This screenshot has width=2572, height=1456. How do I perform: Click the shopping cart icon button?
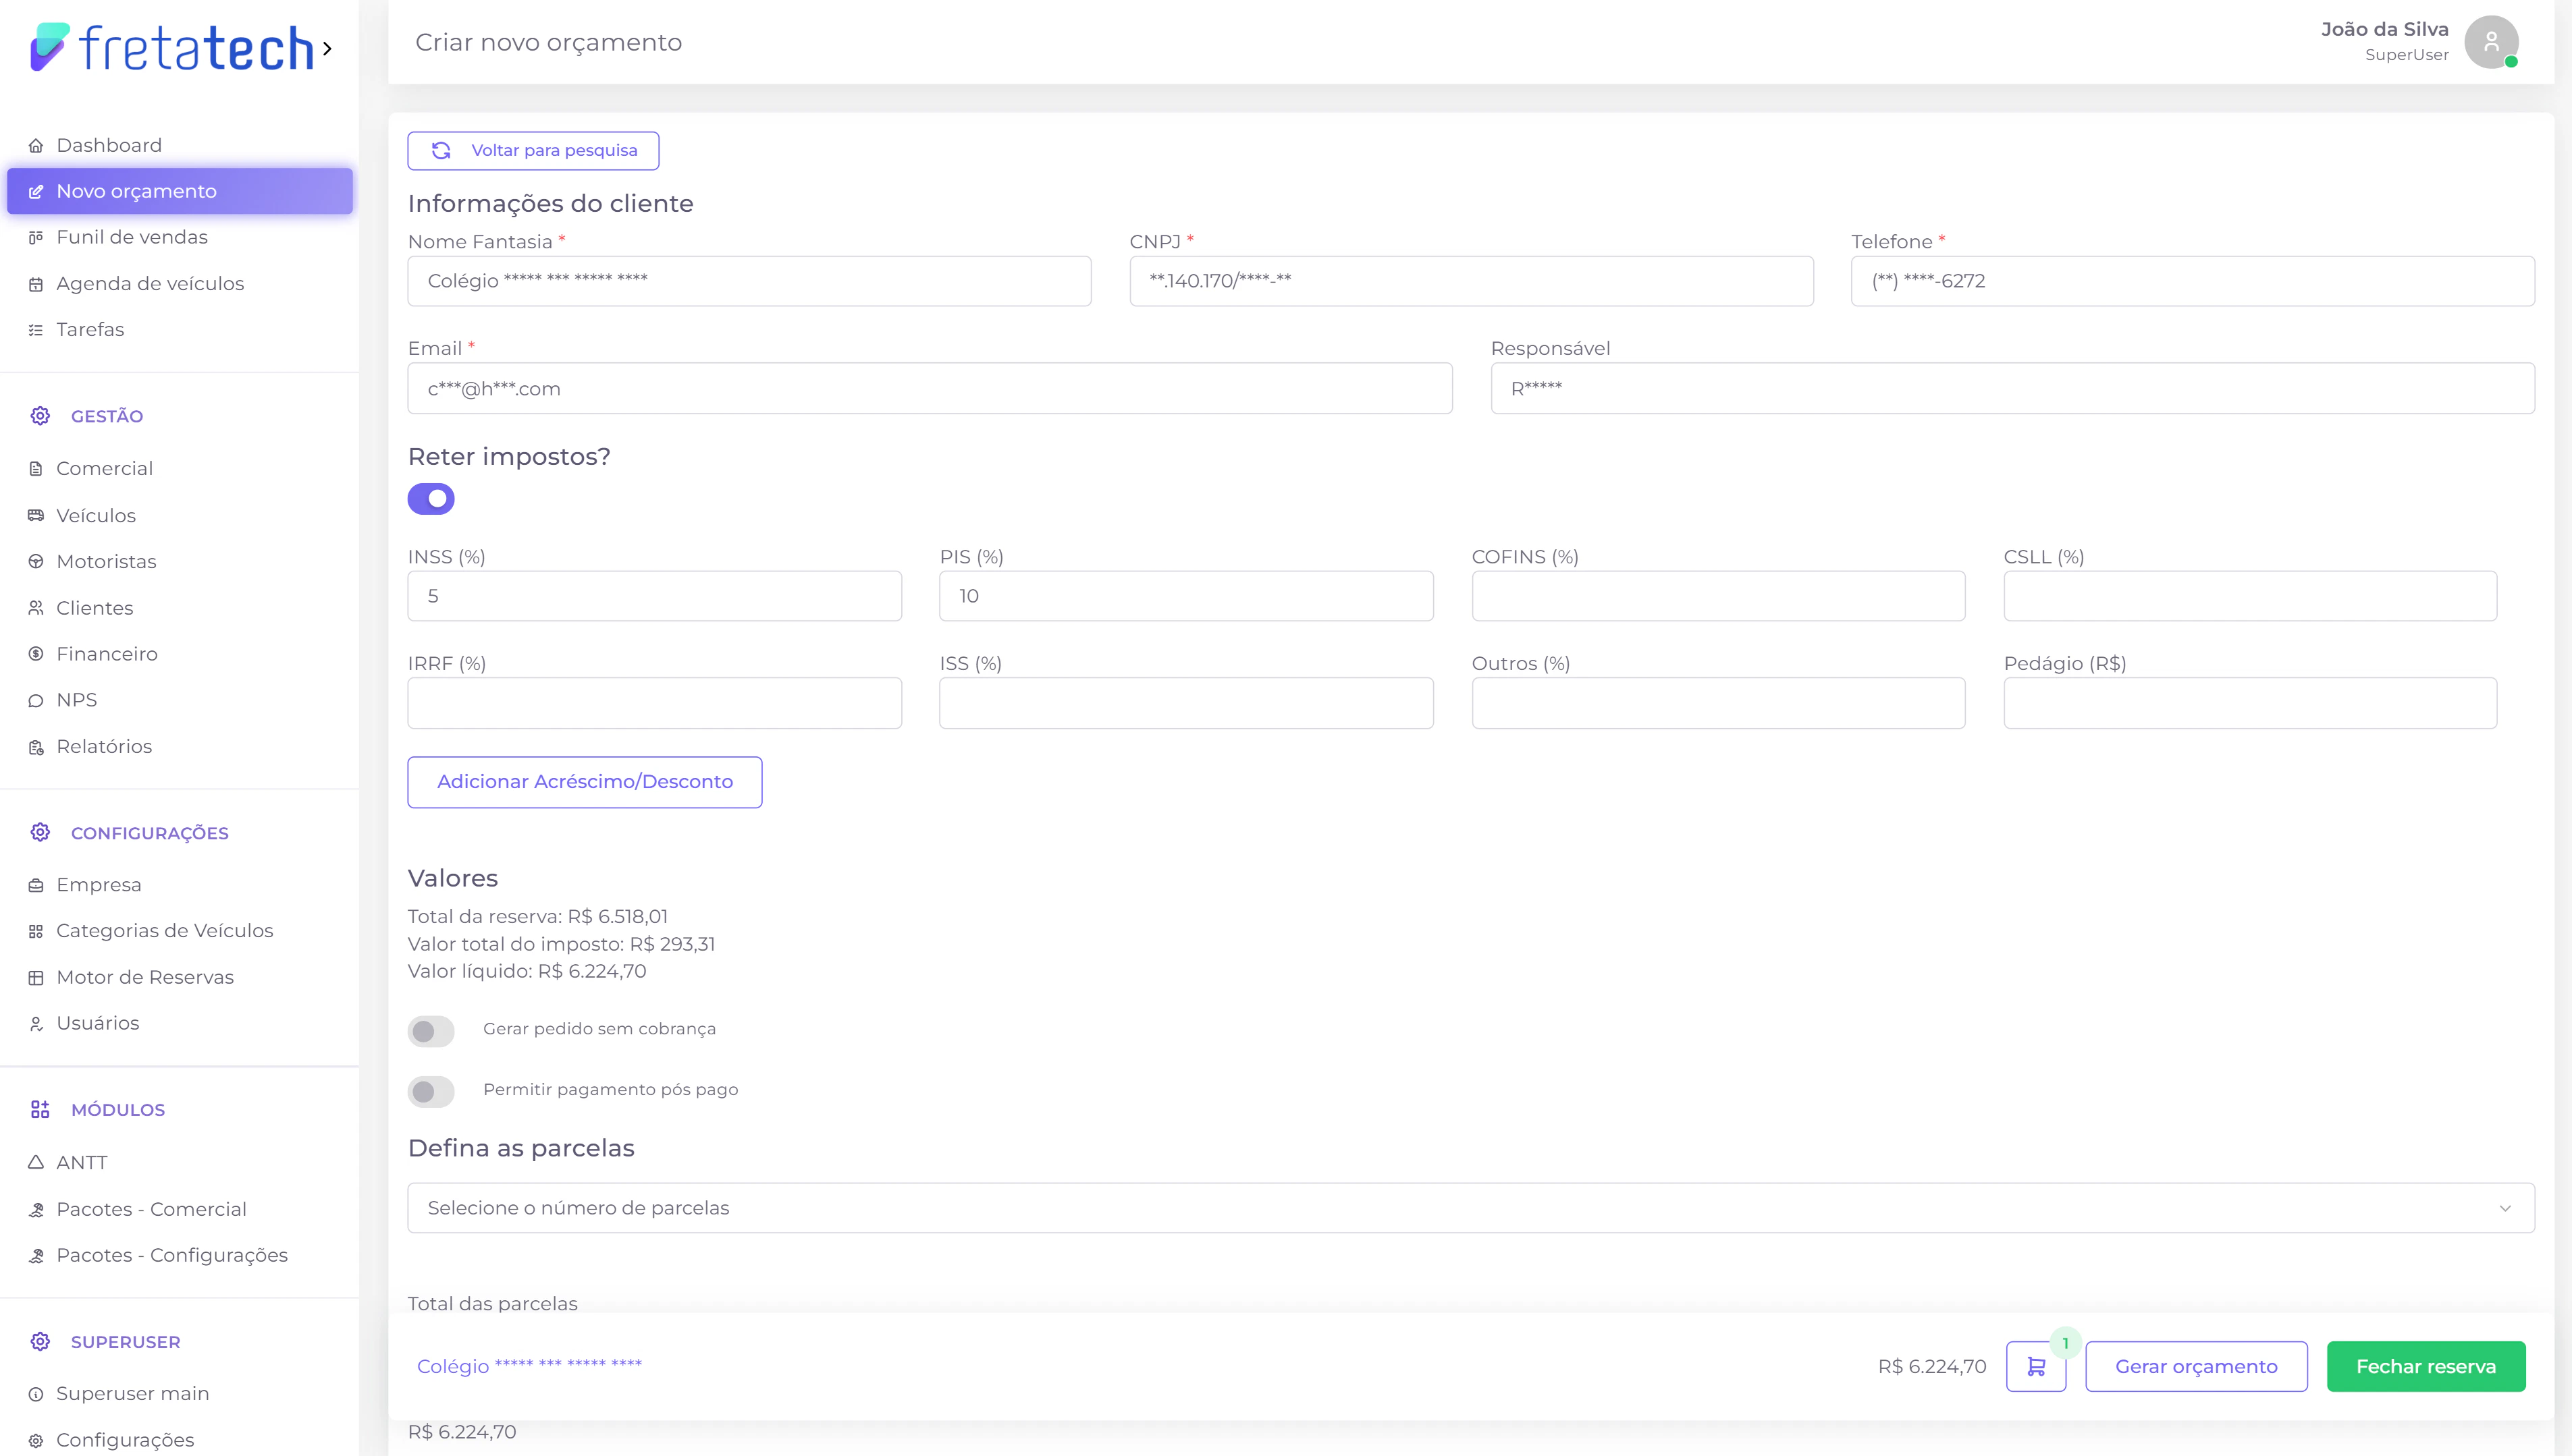[x=2035, y=1366]
